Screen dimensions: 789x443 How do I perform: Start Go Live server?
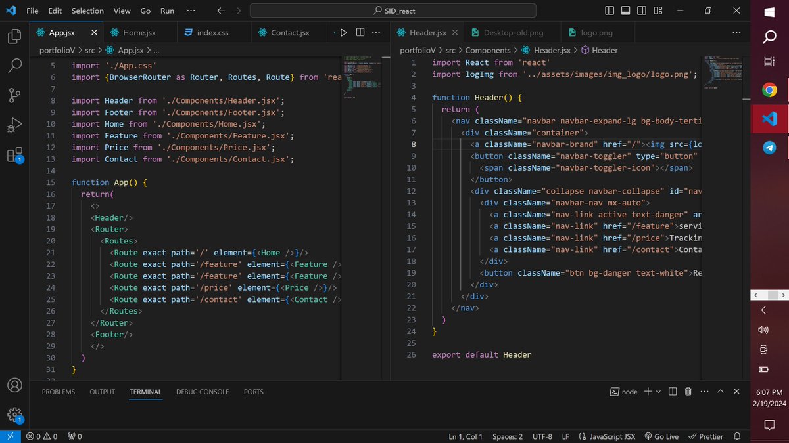pos(661,436)
